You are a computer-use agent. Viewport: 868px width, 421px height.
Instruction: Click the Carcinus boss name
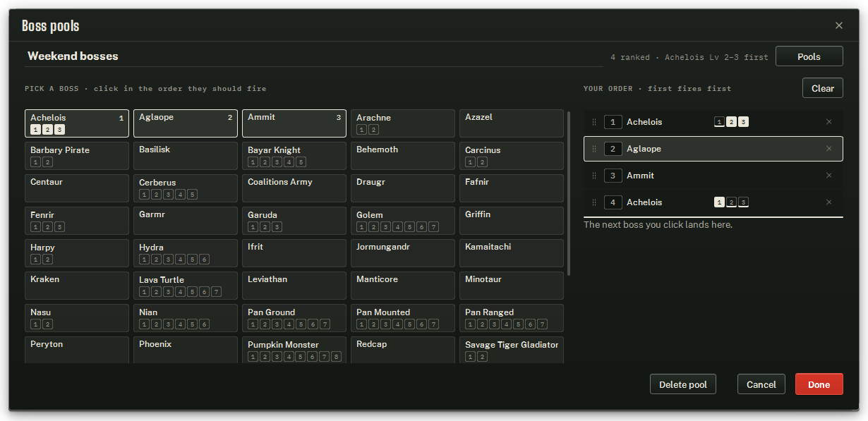483,150
